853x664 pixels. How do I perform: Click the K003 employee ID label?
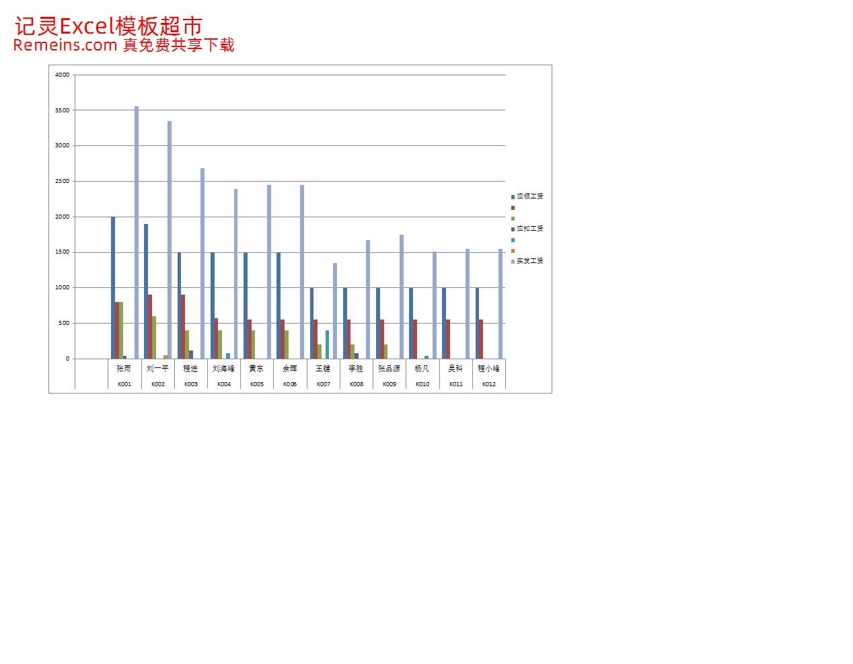click(191, 385)
